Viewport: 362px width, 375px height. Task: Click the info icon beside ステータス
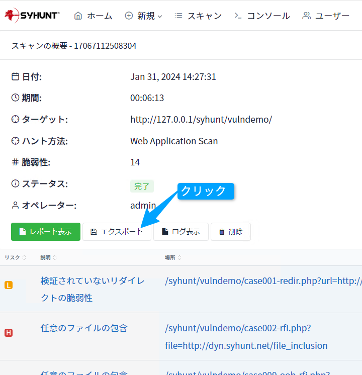[x=15, y=183]
